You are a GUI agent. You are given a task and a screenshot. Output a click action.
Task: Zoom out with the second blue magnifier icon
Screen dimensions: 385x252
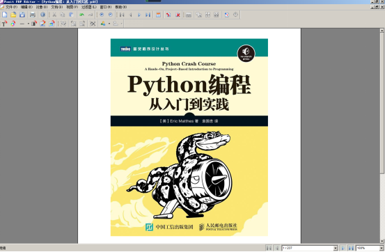(x=111, y=15)
